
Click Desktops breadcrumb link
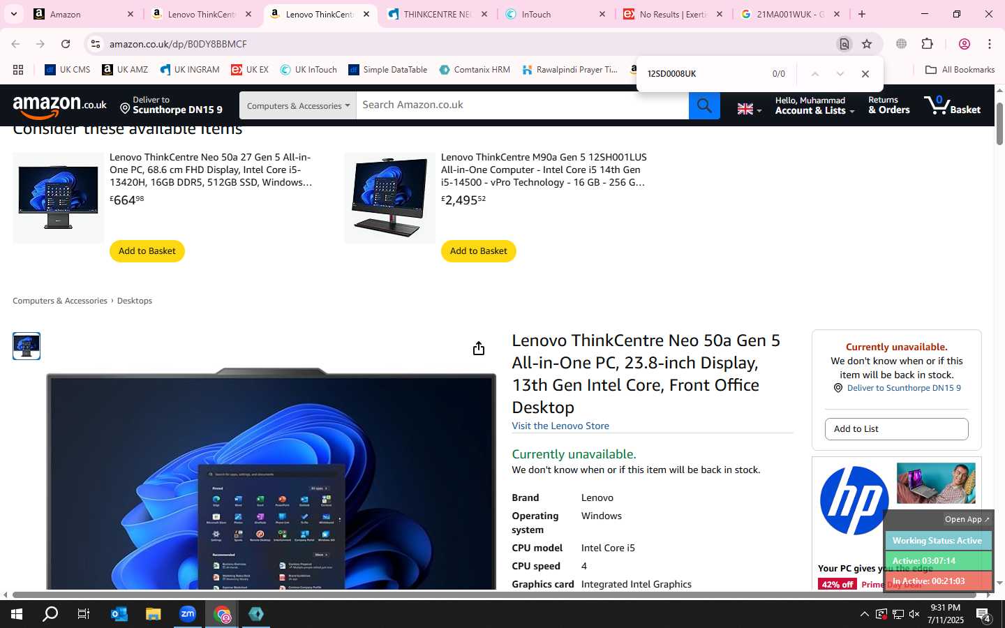pyautogui.click(x=135, y=301)
